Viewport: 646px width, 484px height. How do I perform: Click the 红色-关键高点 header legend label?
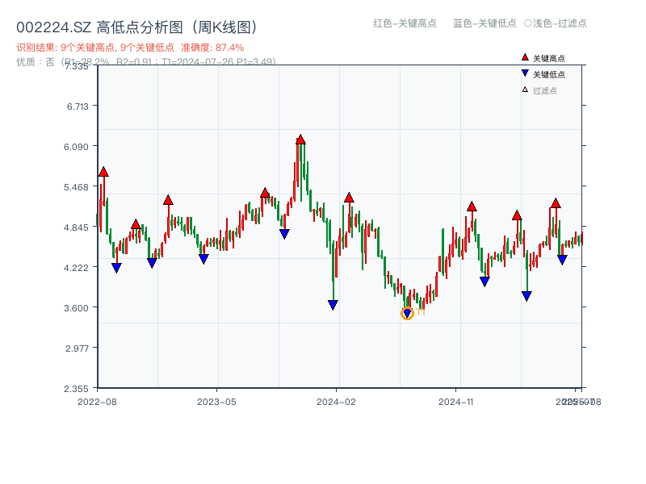(x=405, y=23)
